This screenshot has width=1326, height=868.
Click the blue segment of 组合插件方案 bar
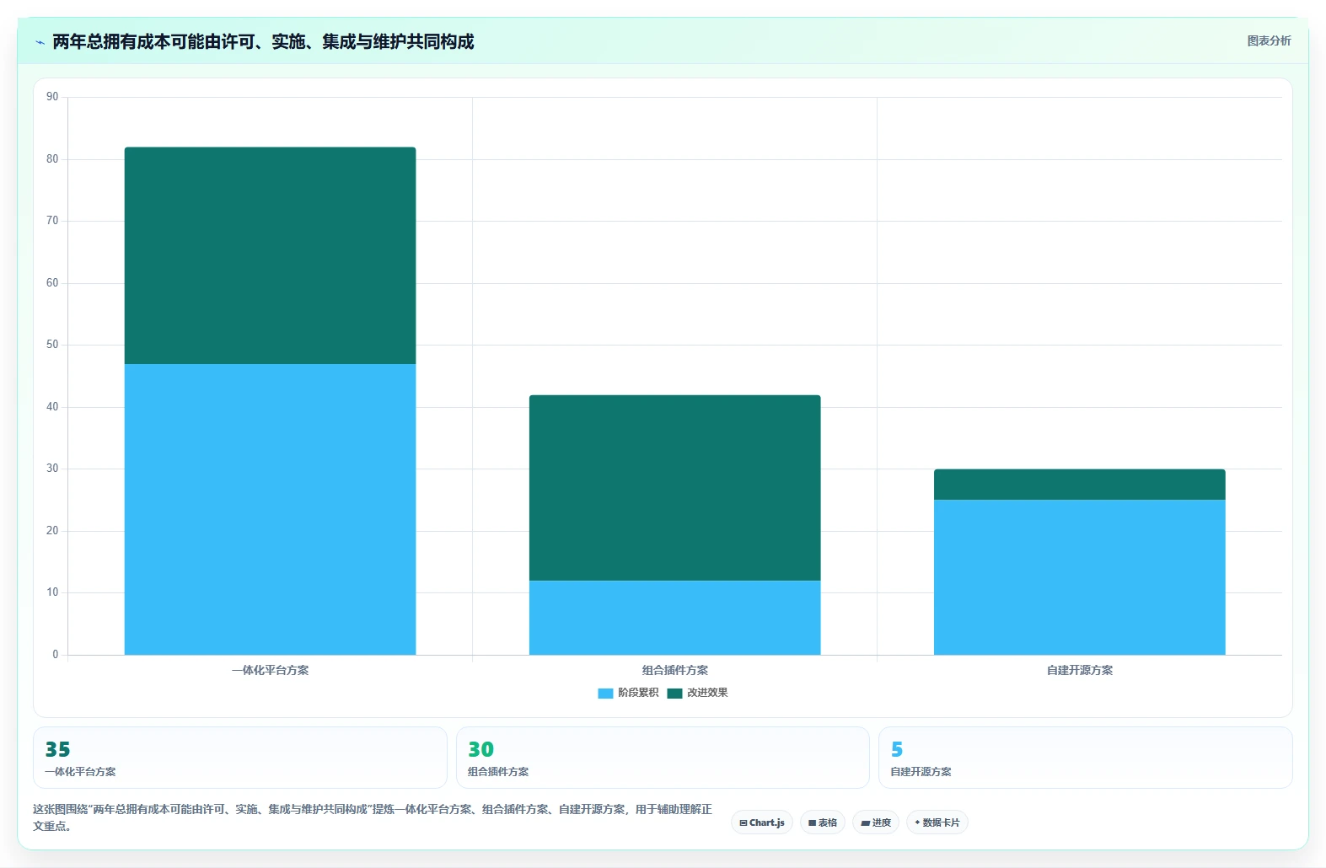tap(674, 618)
